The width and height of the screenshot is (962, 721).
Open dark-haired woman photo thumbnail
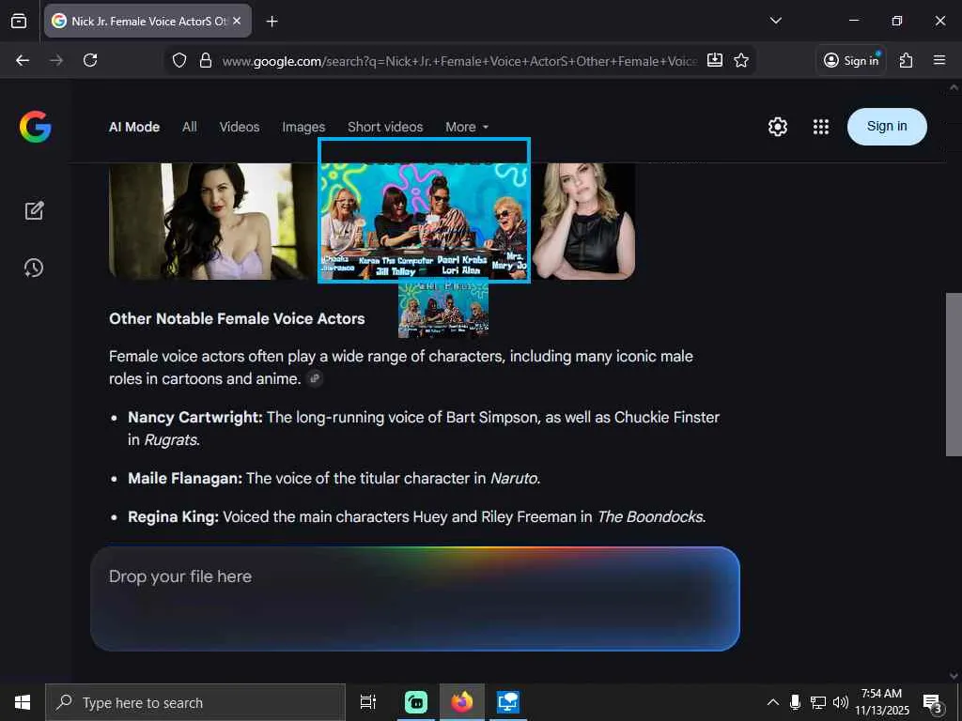point(213,222)
